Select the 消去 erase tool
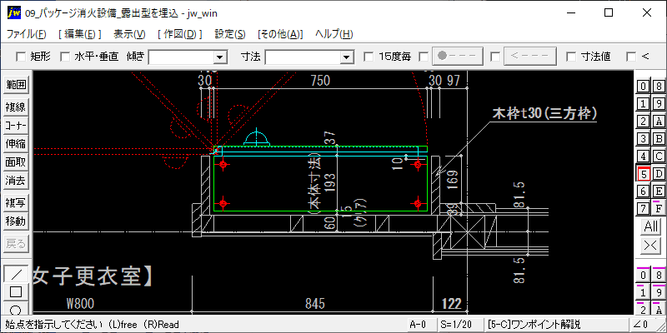 (x=16, y=180)
